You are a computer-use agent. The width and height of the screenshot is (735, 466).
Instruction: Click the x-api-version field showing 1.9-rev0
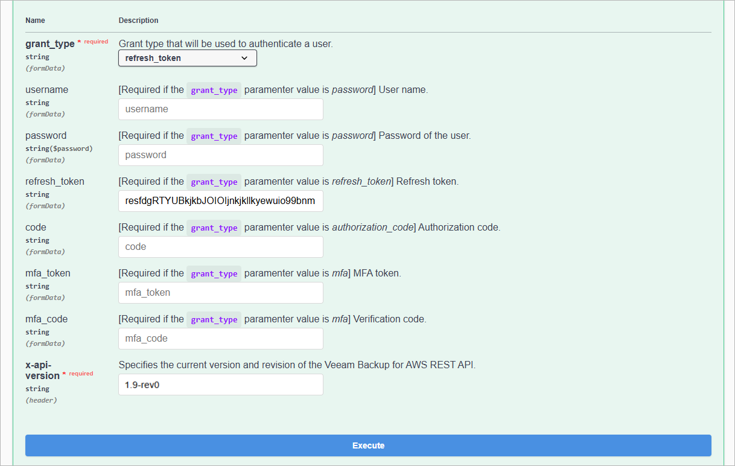[x=221, y=385]
